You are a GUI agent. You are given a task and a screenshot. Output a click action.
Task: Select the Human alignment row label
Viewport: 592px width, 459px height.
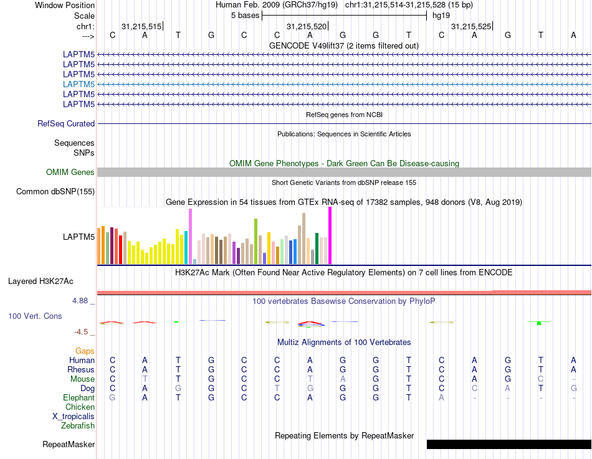click(x=82, y=360)
